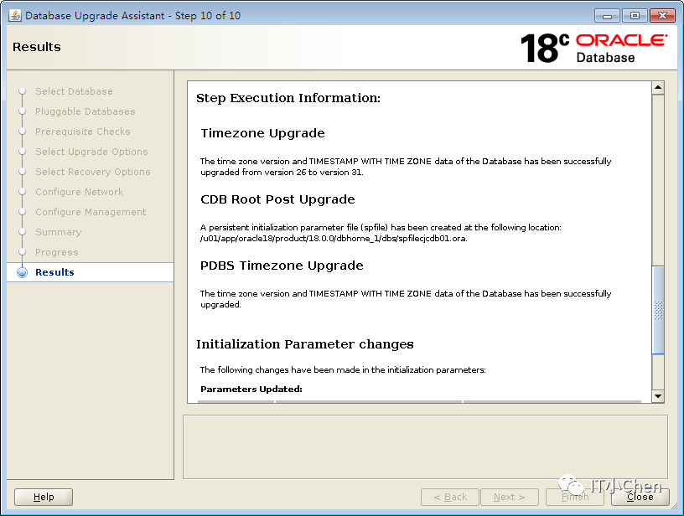Click 'upgraded from version 26 to version 31' text

[282, 173]
